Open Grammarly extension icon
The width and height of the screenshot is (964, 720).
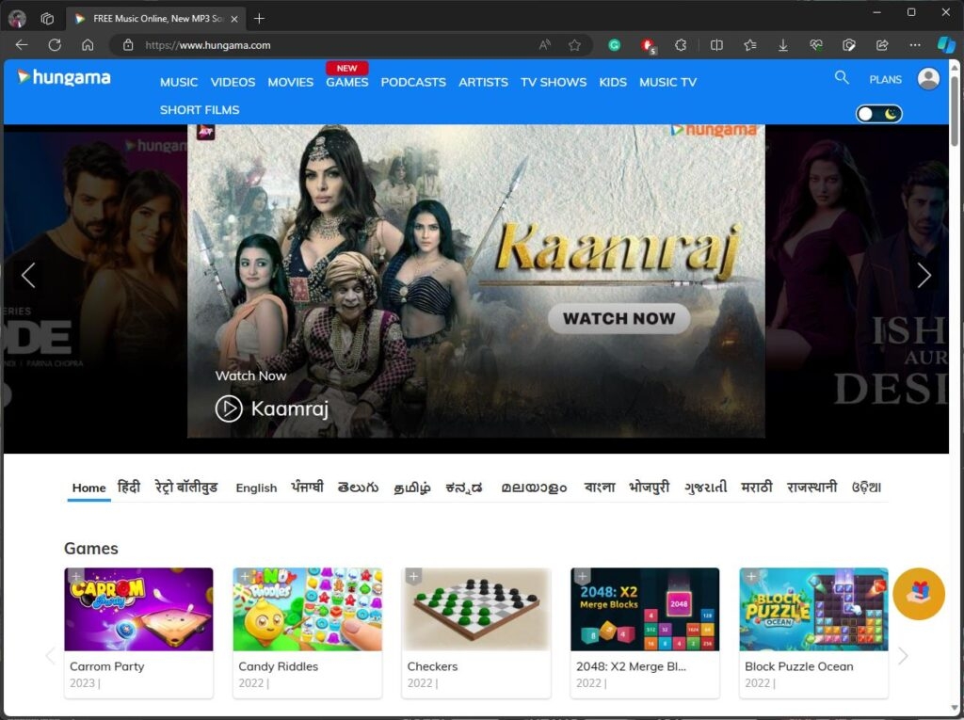(x=614, y=45)
